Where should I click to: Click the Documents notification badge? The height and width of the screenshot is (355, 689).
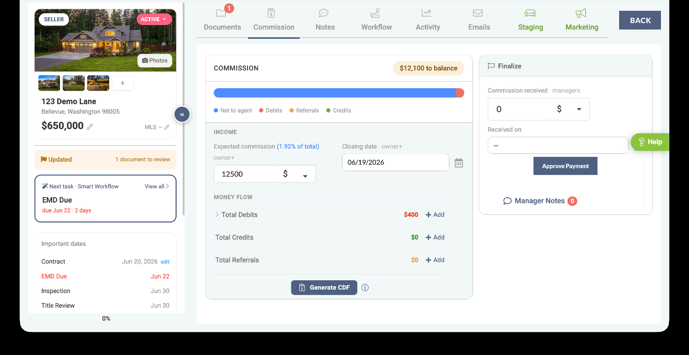[x=229, y=8]
